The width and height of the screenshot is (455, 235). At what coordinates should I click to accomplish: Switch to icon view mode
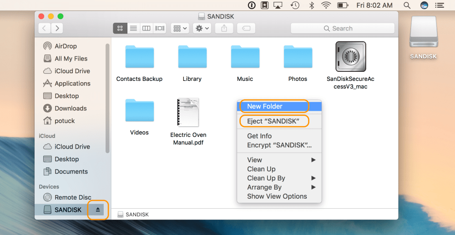pyautogui.click(x=120, y=28)
